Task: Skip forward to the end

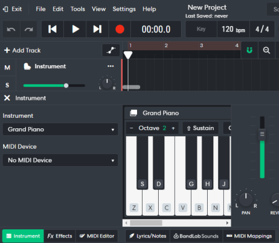Action: (x=97, y=29)
